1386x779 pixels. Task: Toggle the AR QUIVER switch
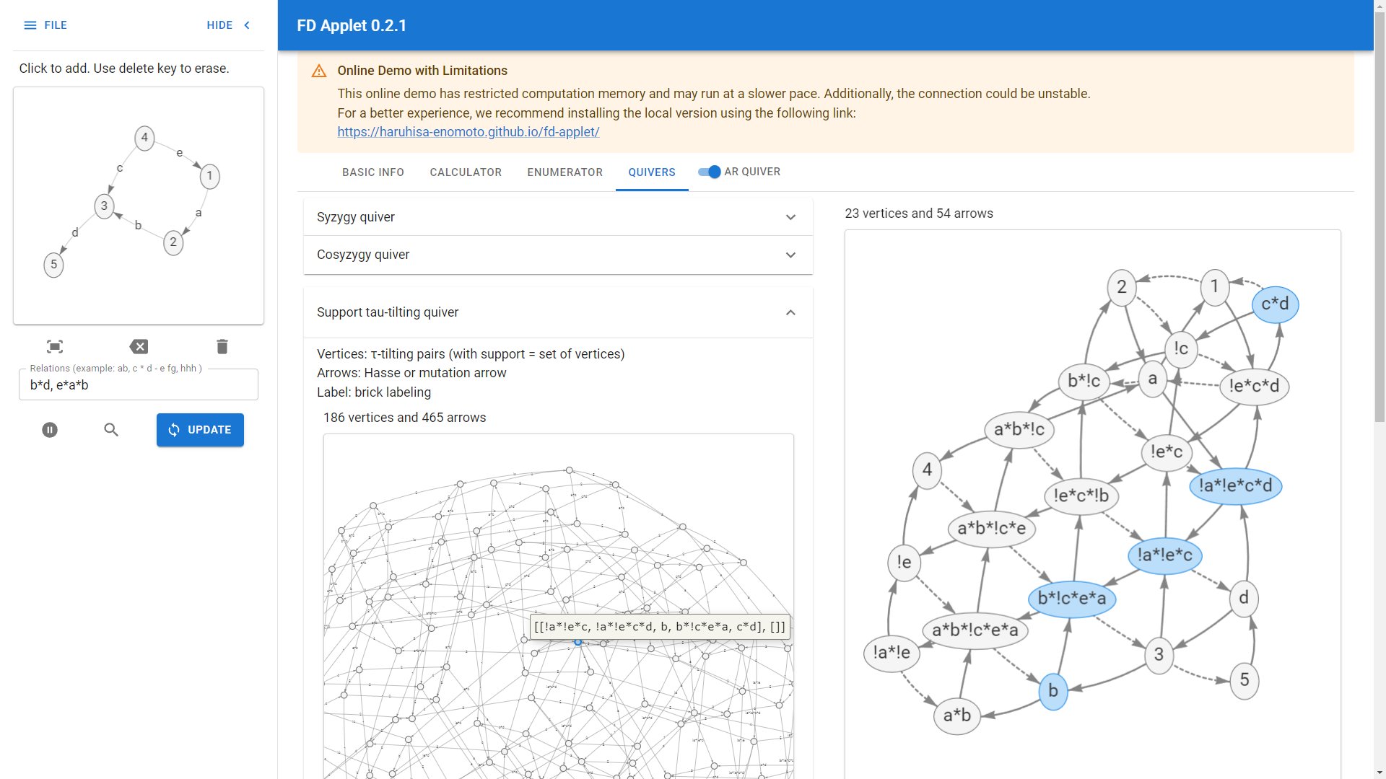click(710, 172)
